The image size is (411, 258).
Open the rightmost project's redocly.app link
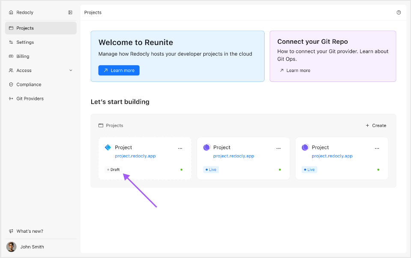tap(332, 156)
